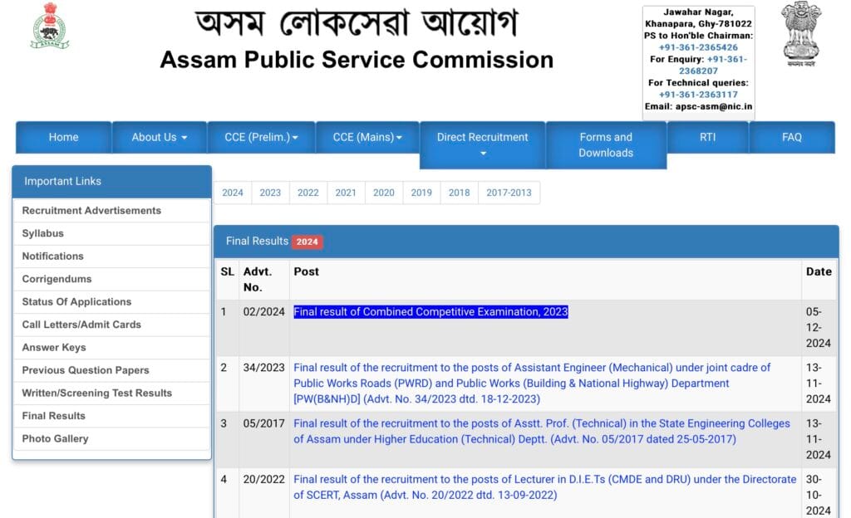
Task: Click the date 05-12-2024 cell
Action: pyautogui.click(x=819, y=328)
